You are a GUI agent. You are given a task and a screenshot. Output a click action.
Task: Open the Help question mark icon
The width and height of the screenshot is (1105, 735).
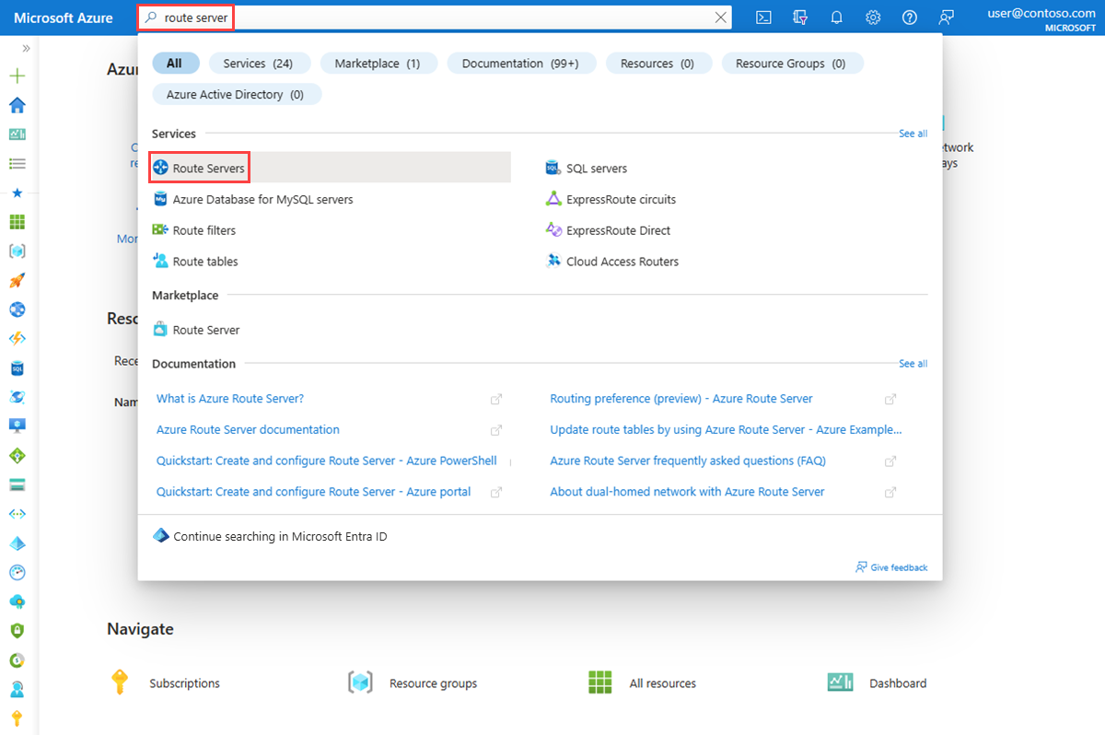click(x=910, y=17)
